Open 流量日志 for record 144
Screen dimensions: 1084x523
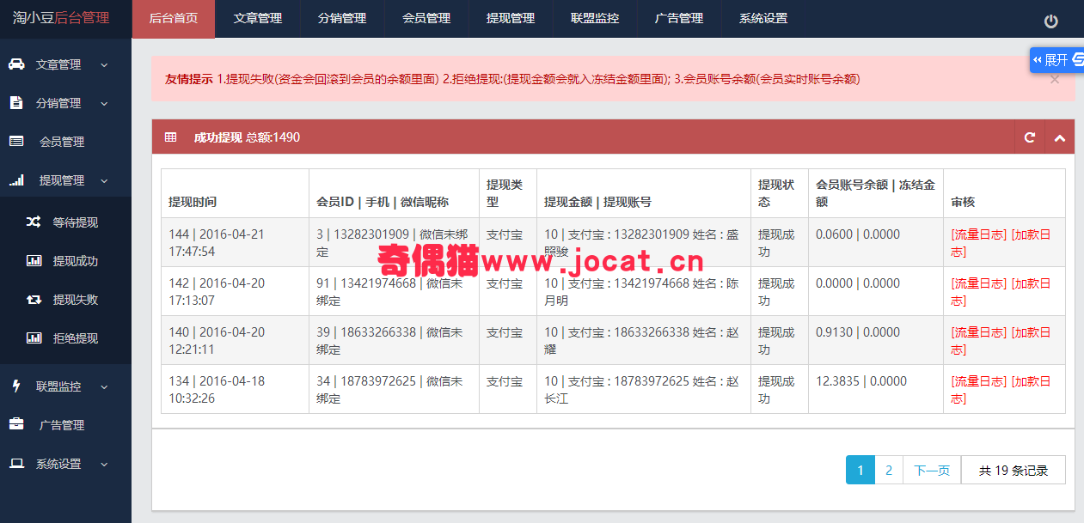point(978,234)
